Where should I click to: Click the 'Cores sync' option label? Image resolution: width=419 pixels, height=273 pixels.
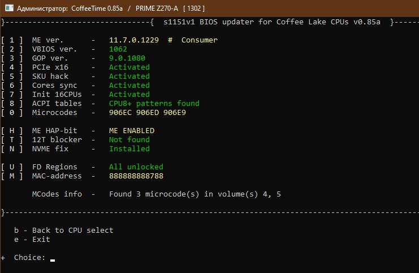coord(54,86)
